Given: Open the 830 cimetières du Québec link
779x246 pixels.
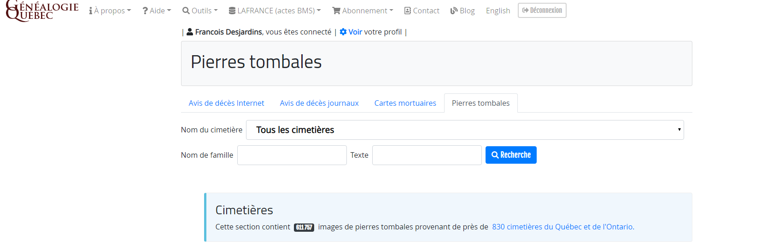Looking at the screenshot, I should pyautogui.click(x=562, y=227).
